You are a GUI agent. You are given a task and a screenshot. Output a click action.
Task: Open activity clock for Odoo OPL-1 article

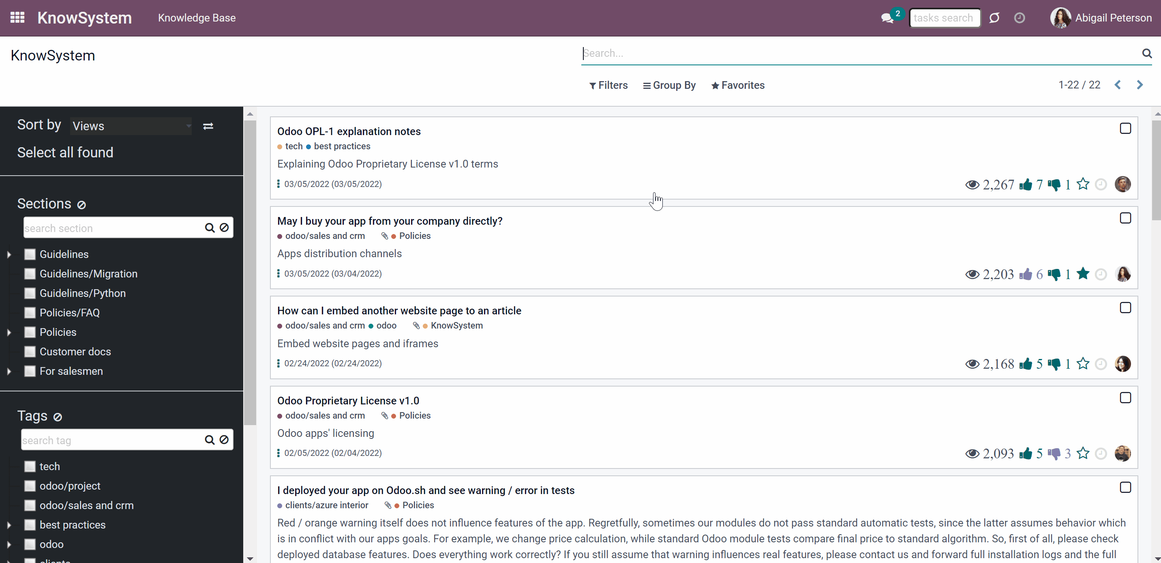[1101, 185]
